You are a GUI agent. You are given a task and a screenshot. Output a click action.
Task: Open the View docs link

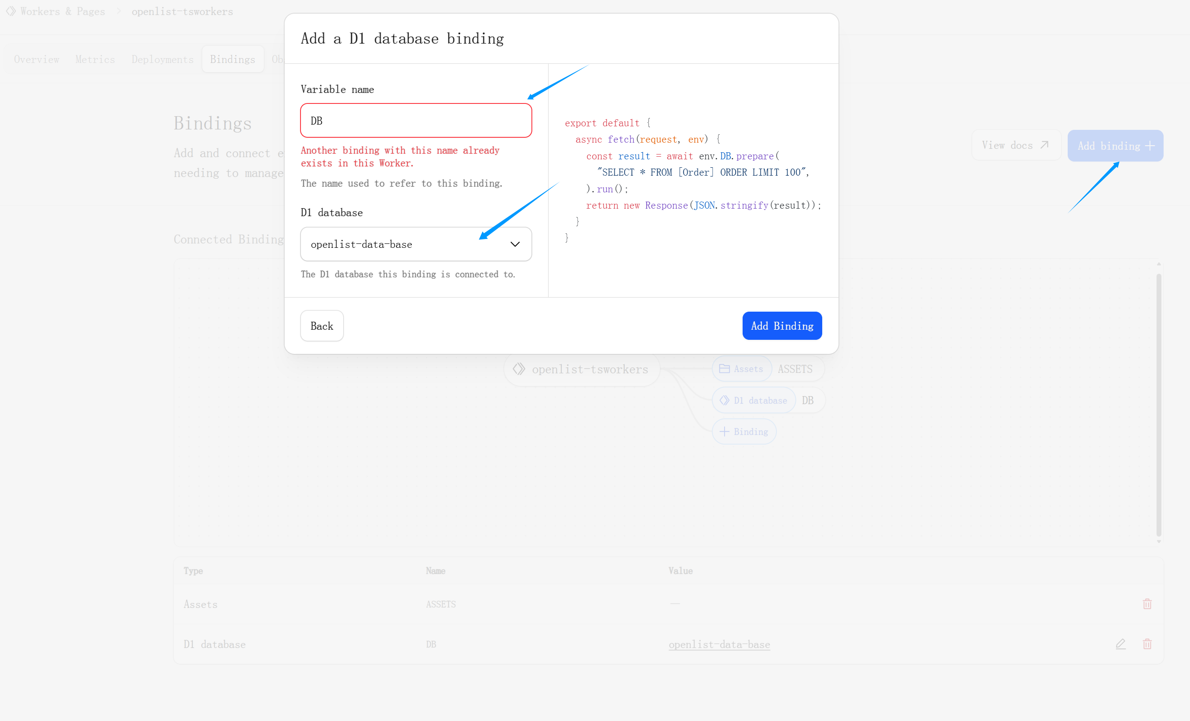coord(1016,145)
